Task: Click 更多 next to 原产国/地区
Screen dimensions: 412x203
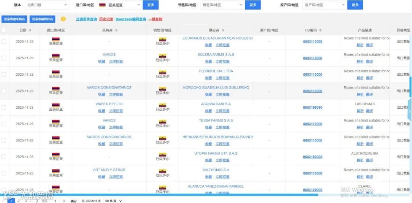Action: pos(355,5)
